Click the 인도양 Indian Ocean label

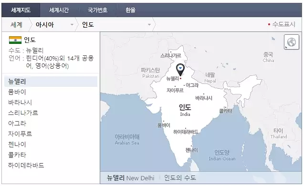(x=222, y=155)
